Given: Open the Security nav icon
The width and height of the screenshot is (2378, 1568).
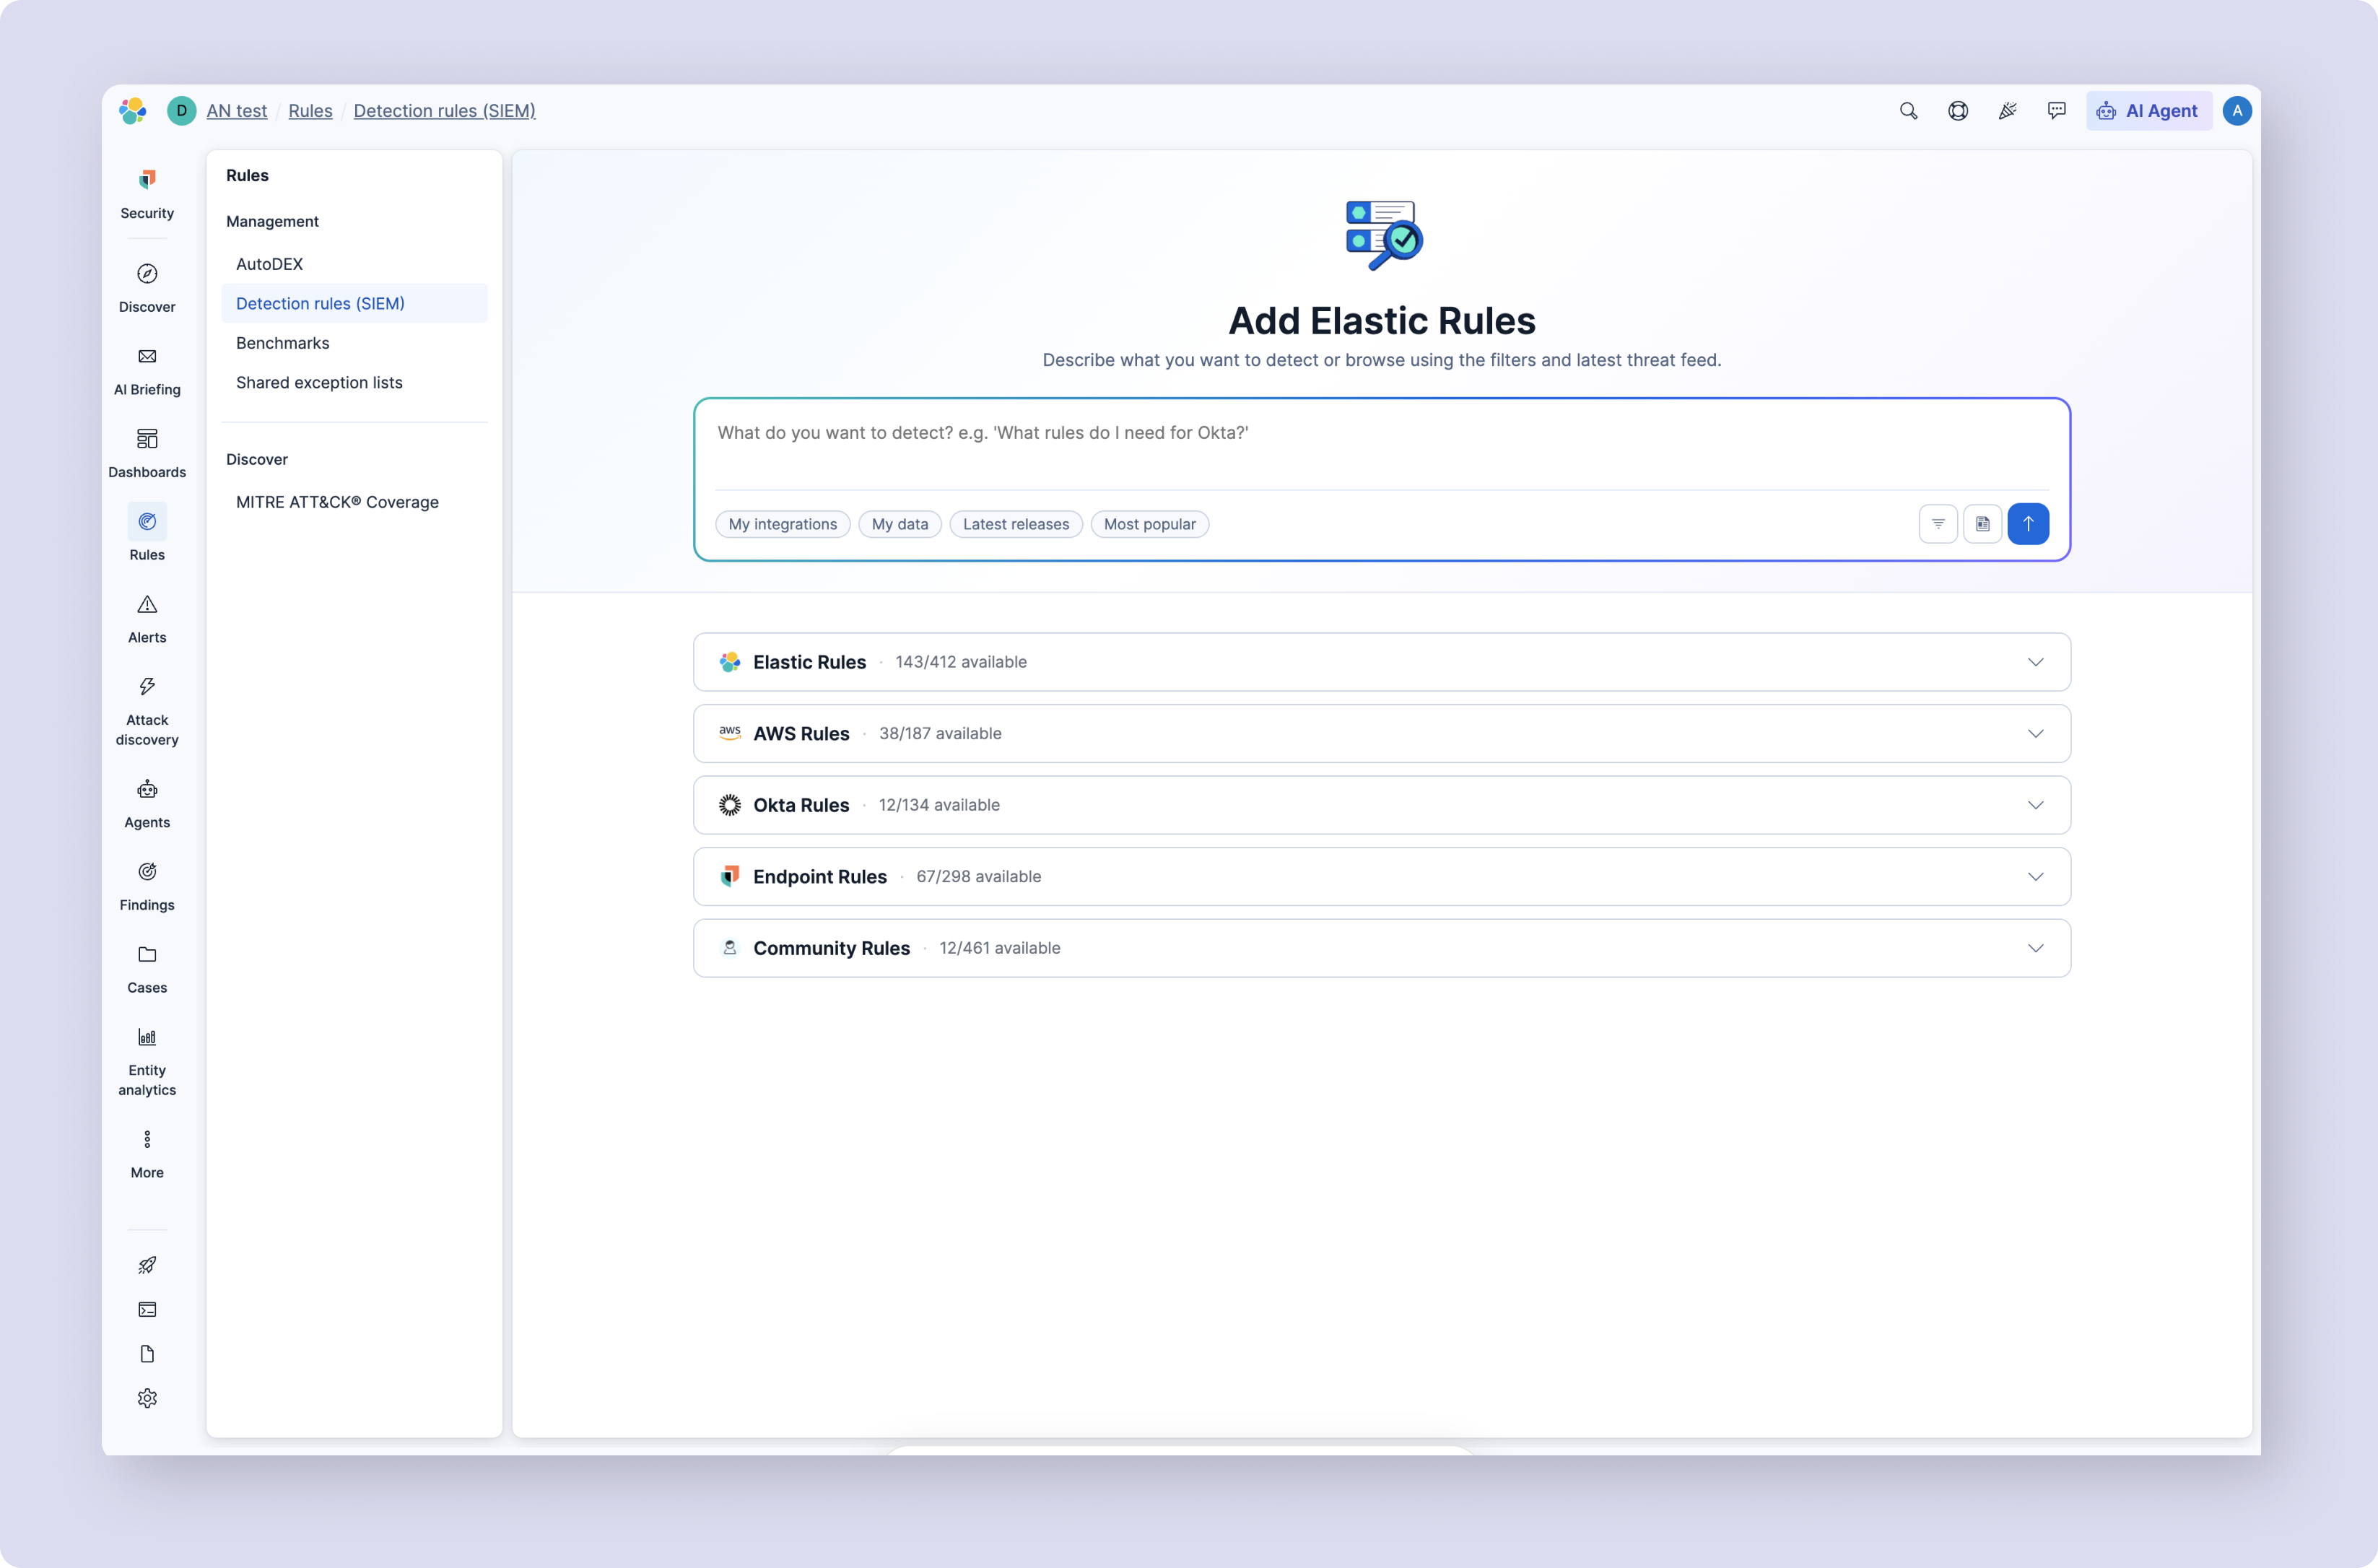Looking at the screenshot, I should [x=147, y=194].
